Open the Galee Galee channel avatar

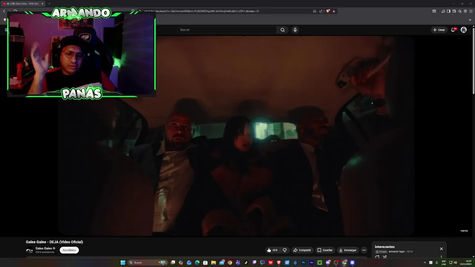[29, 250]
